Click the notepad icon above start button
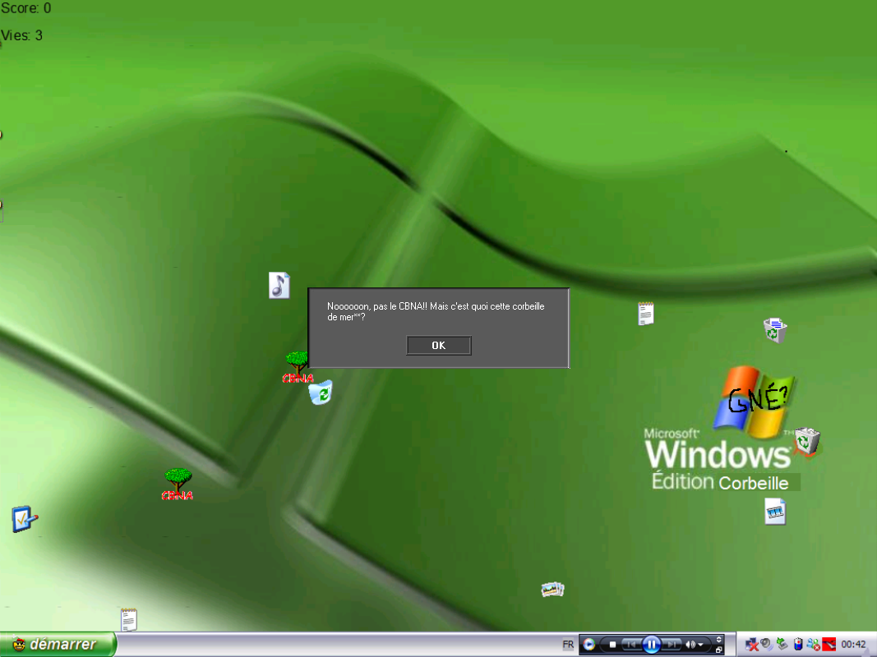 [x=128, y=619]
